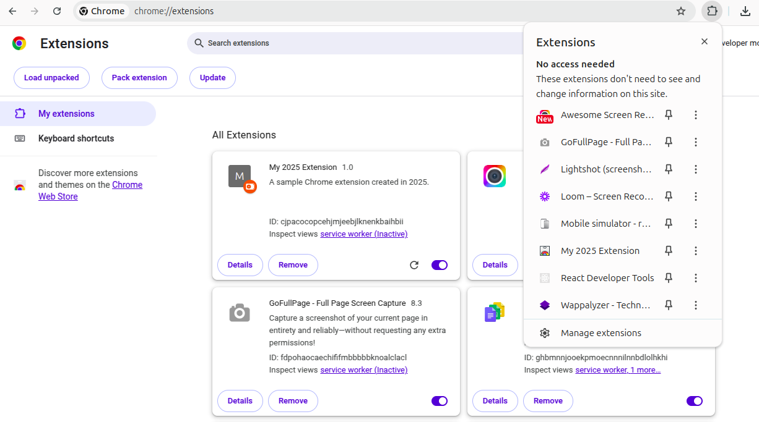Open My extensions sidebar section
759x422 pixels.
[x=78, y=114]
